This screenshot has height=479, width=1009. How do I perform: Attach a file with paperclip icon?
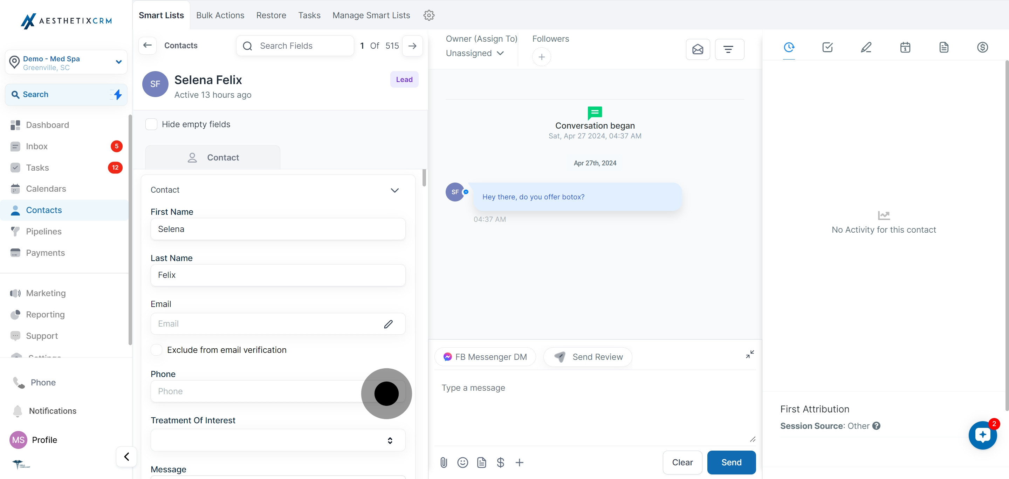[x=444, y=463]
